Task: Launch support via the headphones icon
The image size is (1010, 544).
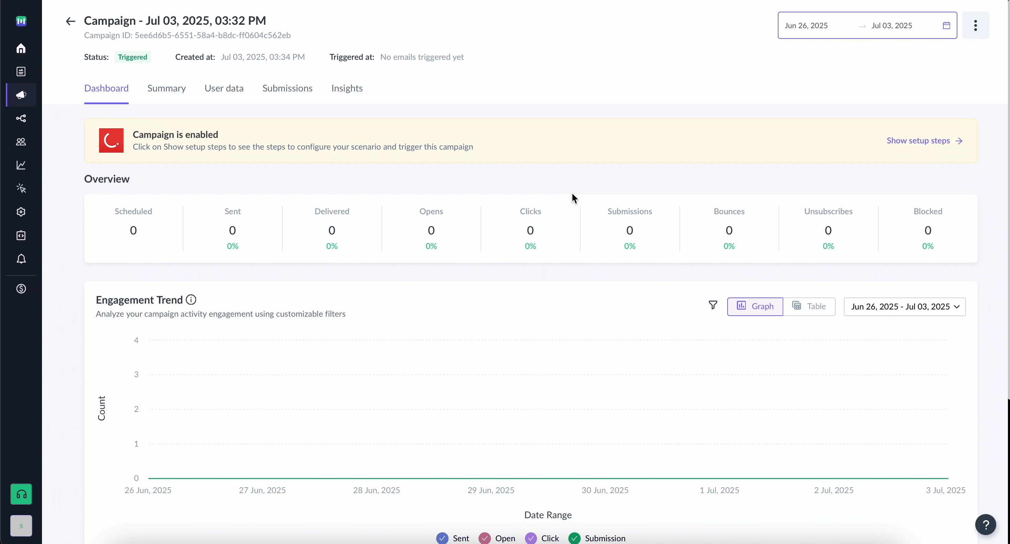Action: pyautogui.click(x=21, y=494)
